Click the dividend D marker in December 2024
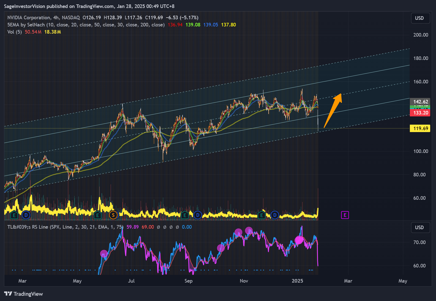 (x=275, y=215)
